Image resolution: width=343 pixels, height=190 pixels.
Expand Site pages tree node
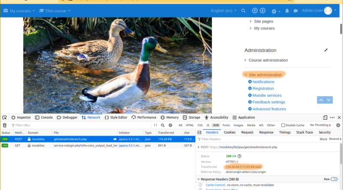[250, 21]
